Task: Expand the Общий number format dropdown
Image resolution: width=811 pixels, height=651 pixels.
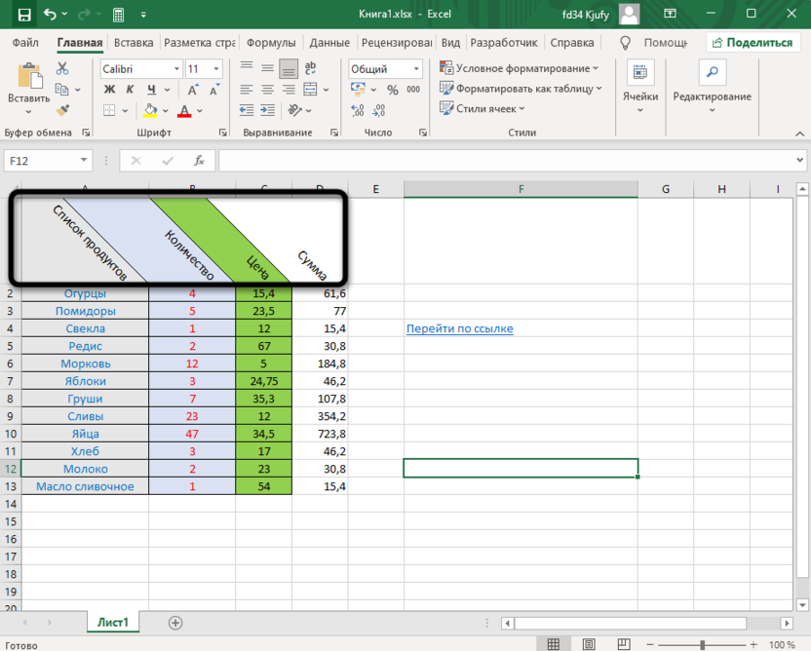Action: pyautogui.click(x=415, y=69)
